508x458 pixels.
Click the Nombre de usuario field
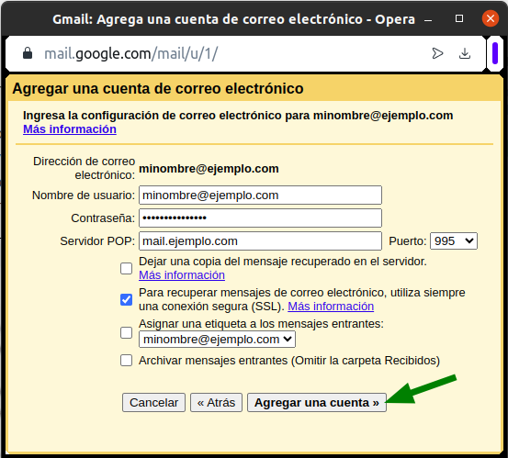261,195
